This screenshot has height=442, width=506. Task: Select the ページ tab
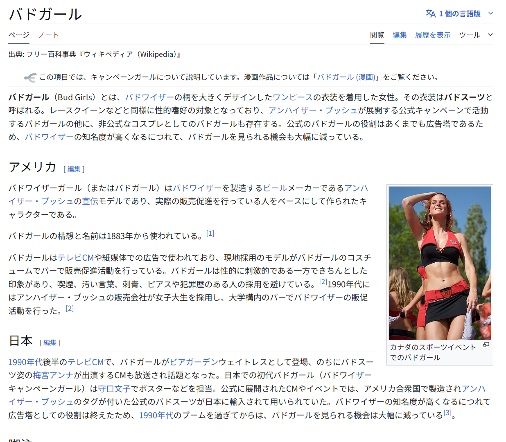tap(19, 35)
